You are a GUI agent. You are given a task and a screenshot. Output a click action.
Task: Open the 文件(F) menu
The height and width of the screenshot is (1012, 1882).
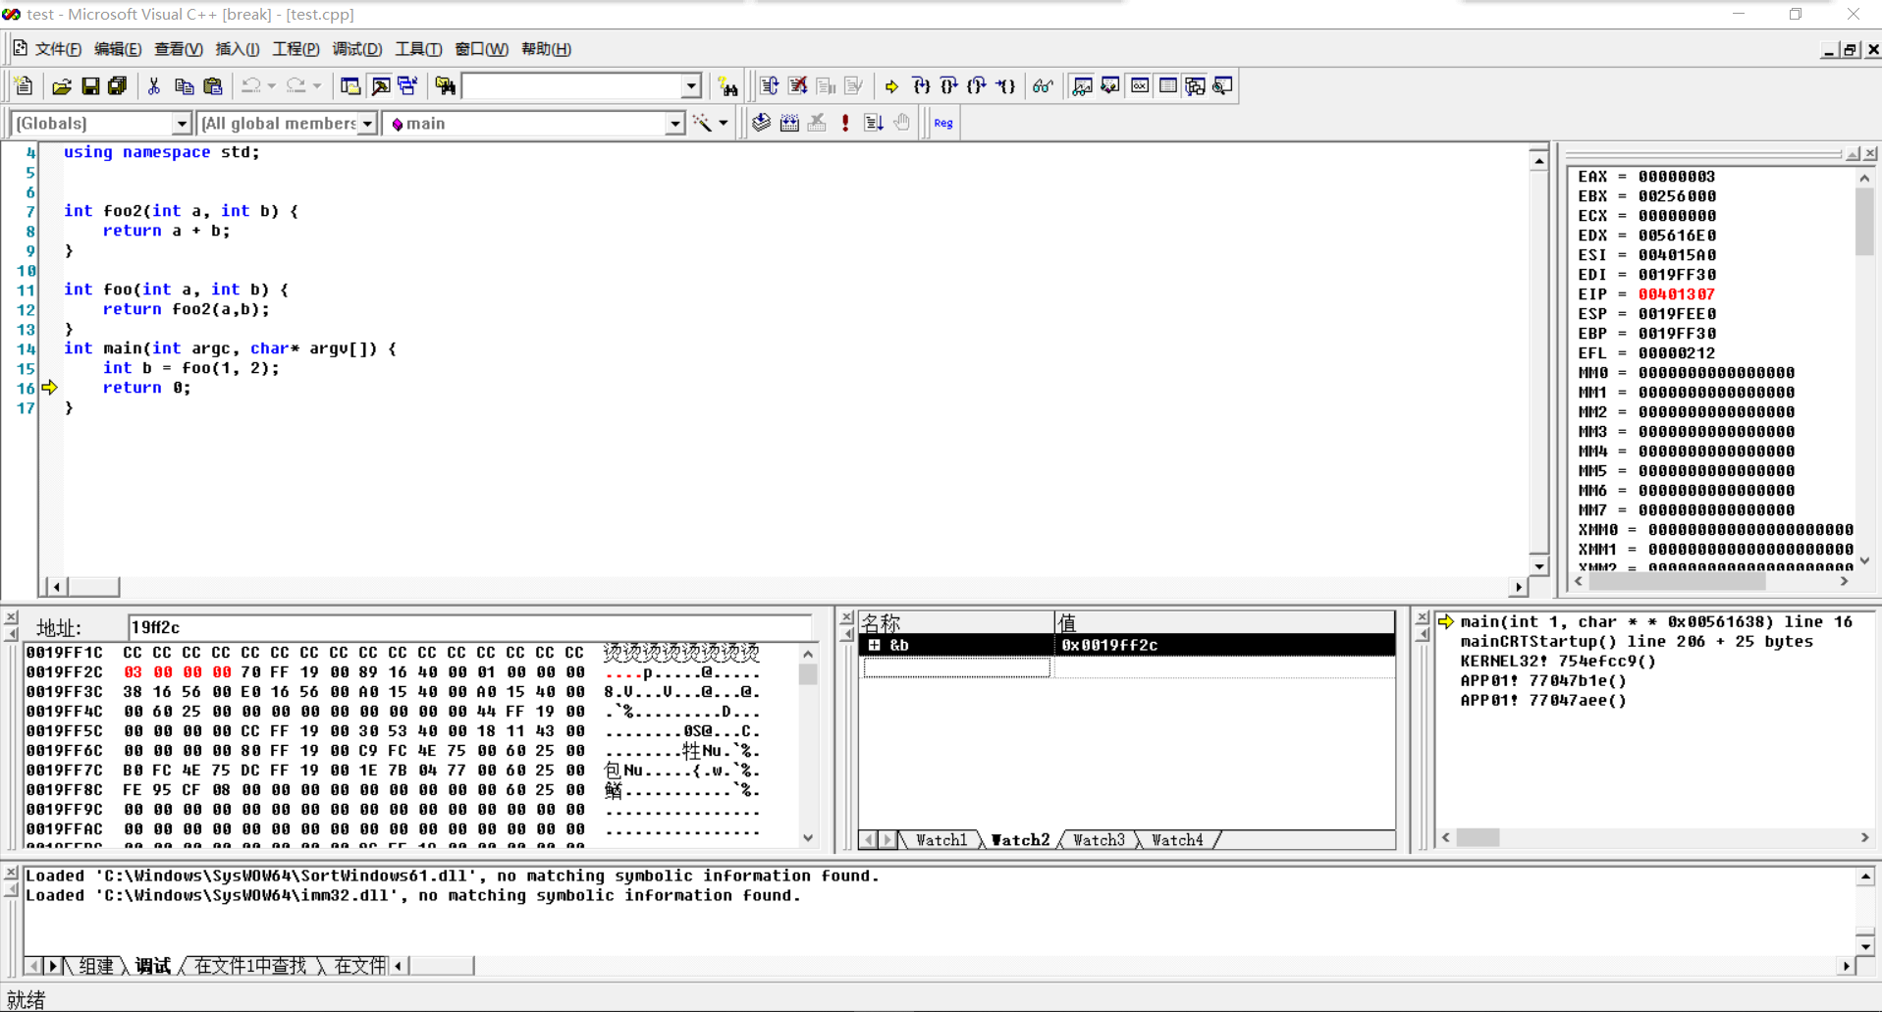58,49
